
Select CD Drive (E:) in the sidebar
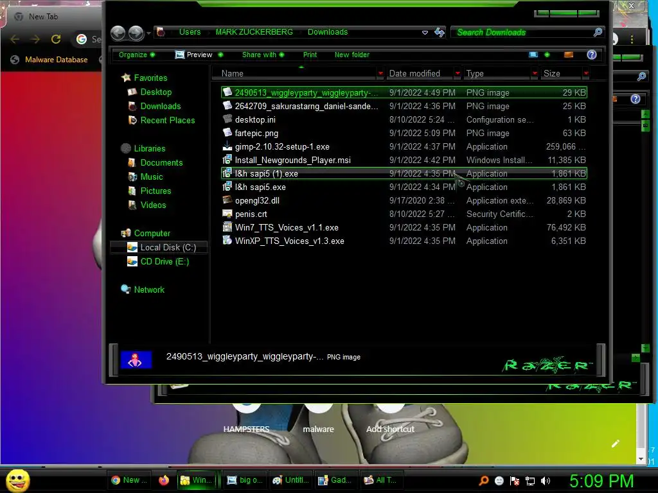pyautogui.click(x=158, y=262)
